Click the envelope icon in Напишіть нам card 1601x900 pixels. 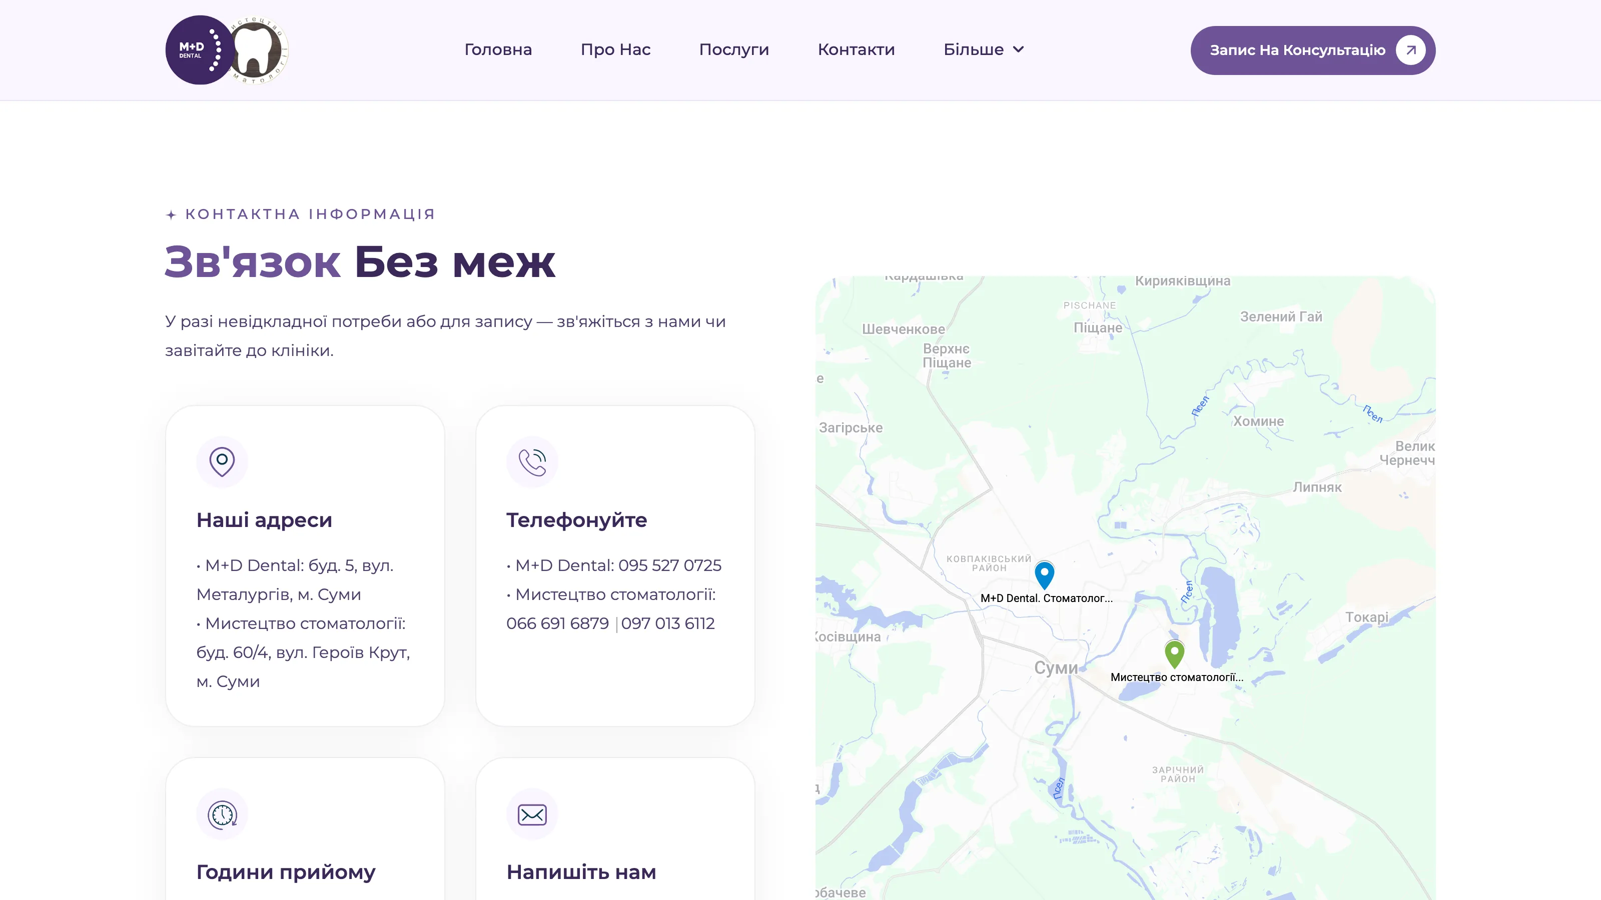(532, 814)
